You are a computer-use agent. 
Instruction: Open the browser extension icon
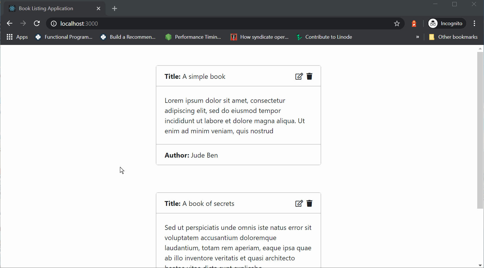point(414,24)
